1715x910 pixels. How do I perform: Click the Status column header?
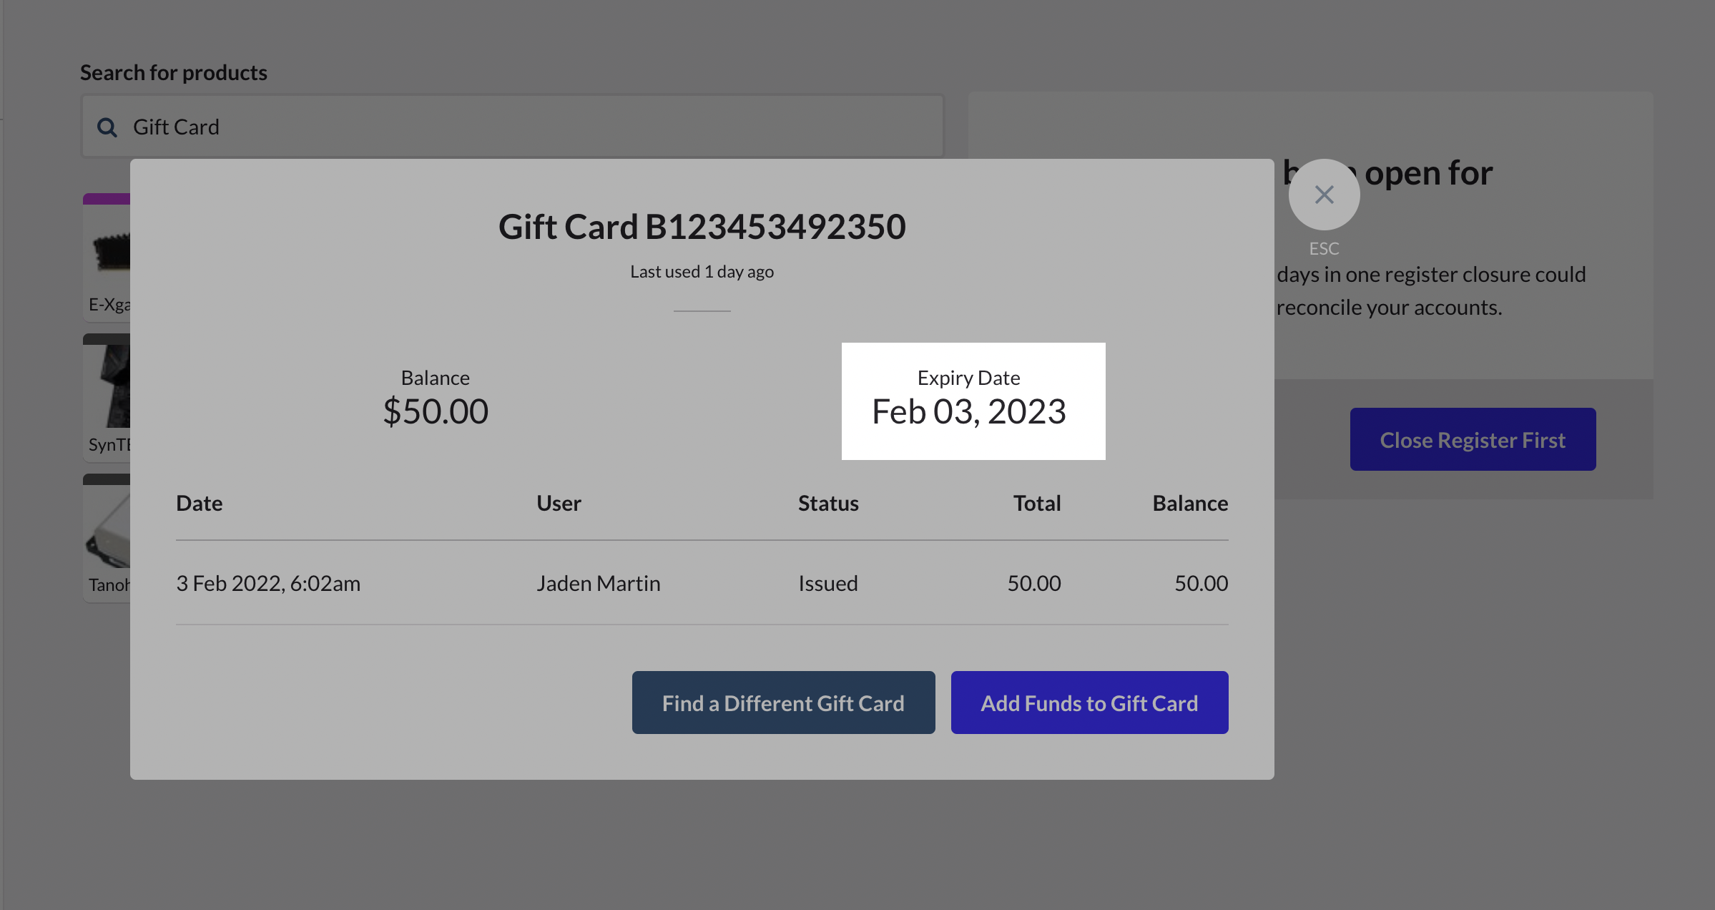[x=828, y=503]
